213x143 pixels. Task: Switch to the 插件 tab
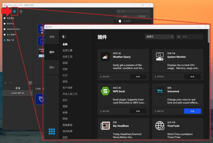pos(52,52)
